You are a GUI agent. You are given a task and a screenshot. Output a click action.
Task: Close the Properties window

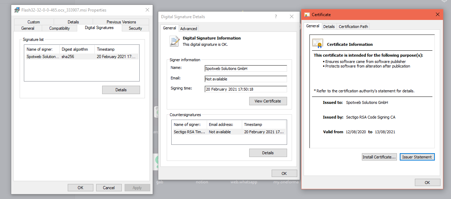pyautogui.click(x=147, y=10)
